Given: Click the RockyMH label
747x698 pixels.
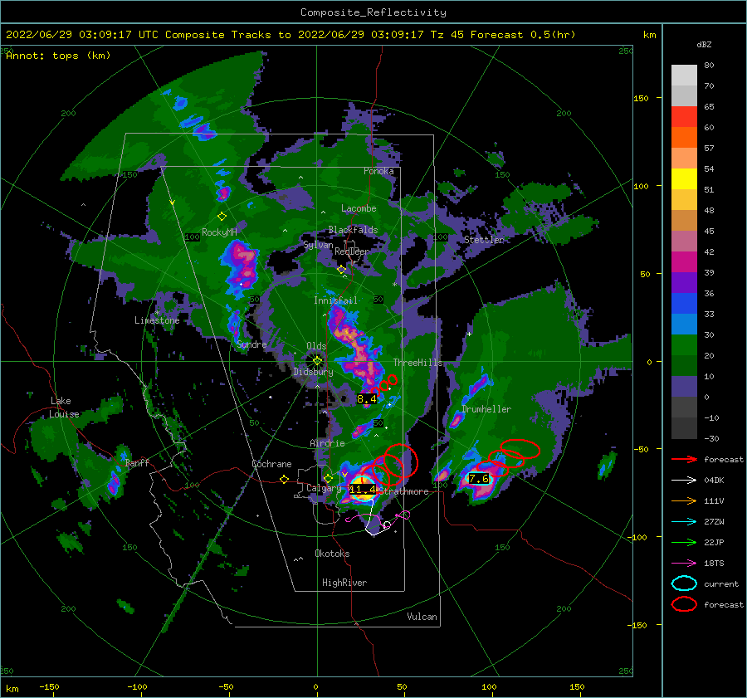Looking at the screenshot, I should click(x=219, y=232).
